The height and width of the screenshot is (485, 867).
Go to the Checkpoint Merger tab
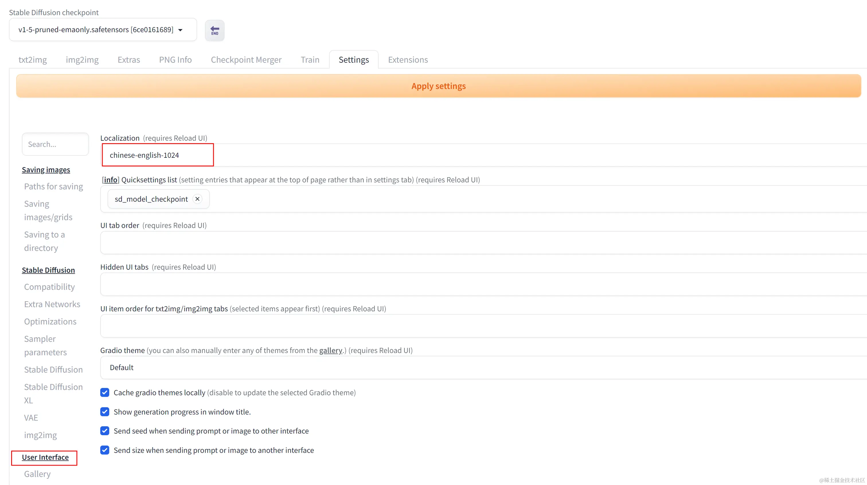click(246, 60)
